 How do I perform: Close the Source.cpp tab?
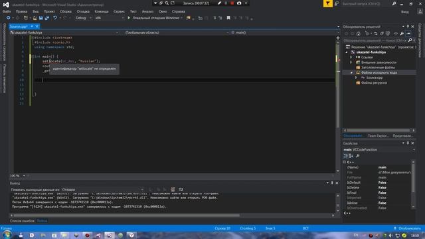(37, 27)
